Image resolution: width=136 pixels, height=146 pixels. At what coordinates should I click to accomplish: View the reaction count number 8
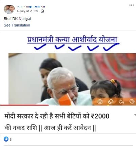(x=11, y=139)
